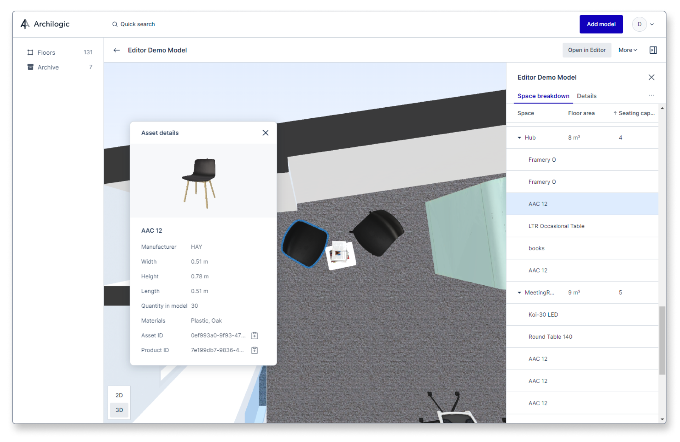Image resolution: width=680 pixels, height=442 pixels.
Task: Select the highlighted black chair in 3D view
Action: (x=305, y=243)
